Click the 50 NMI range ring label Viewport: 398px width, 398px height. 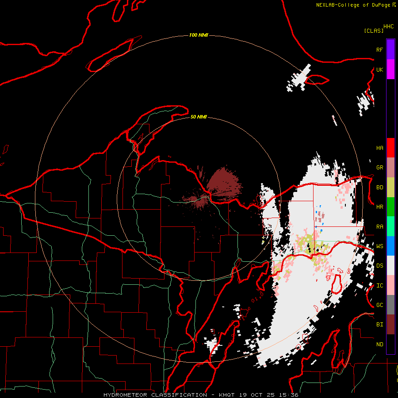pos(199,117)
